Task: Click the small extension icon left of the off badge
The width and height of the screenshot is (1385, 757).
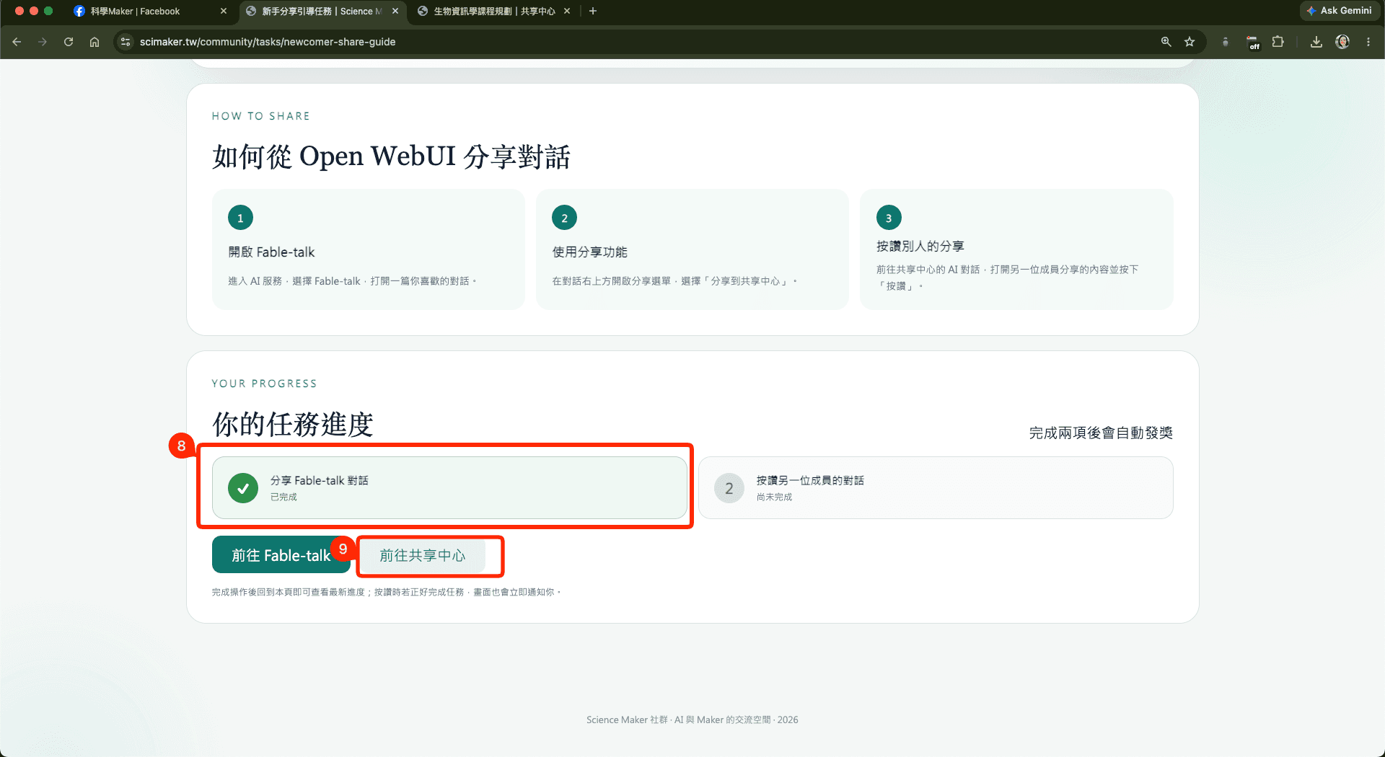Action: coord(1226,42)
